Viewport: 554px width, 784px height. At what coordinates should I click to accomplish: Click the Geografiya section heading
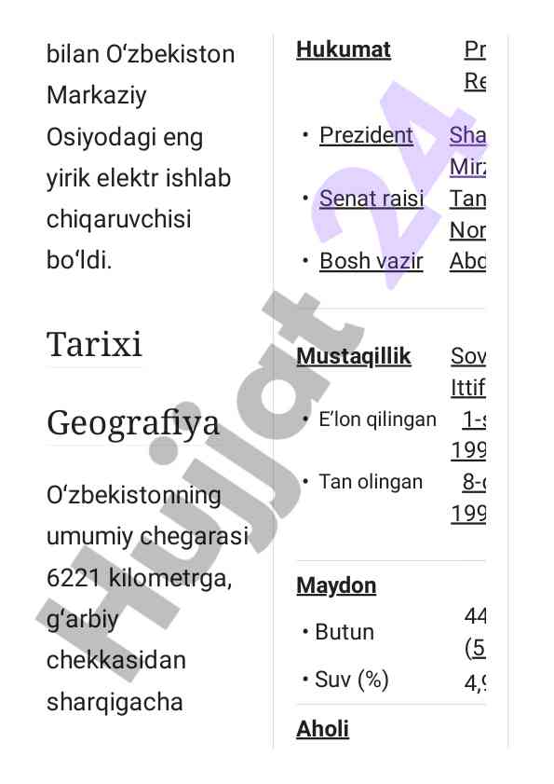click(133, 423)
